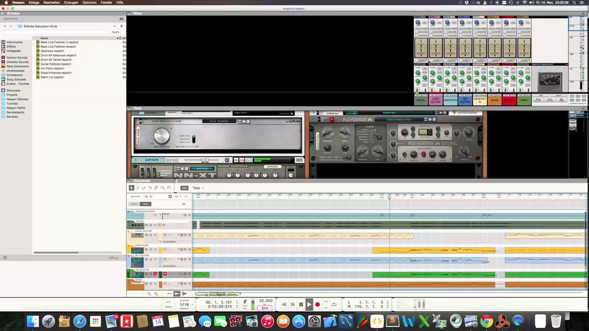This screenshot has width=589, height=331.
Task: Open App Store from the Dock
Action: (299, 321)
